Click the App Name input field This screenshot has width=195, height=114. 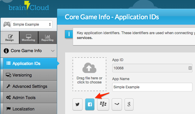click(x=152, y=87)
